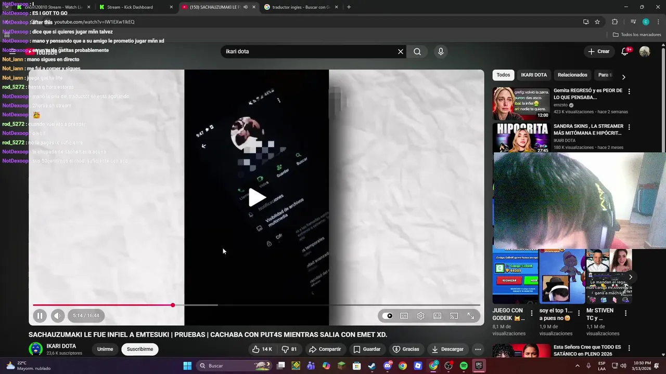666x374 pixels.
Task: Clear the YouTube search box text
Action: tap(400, 51)
